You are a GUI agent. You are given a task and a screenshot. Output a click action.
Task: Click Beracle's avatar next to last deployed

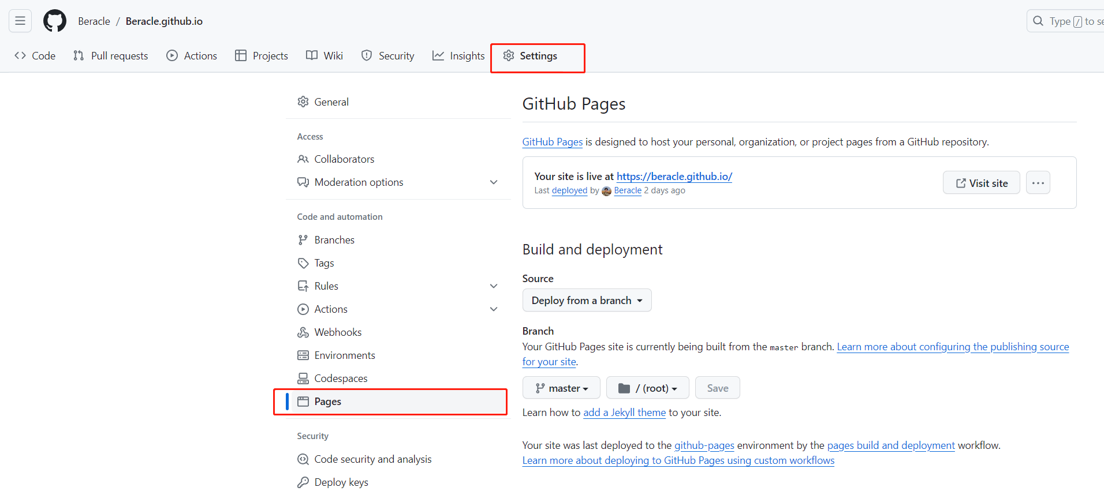606,191
